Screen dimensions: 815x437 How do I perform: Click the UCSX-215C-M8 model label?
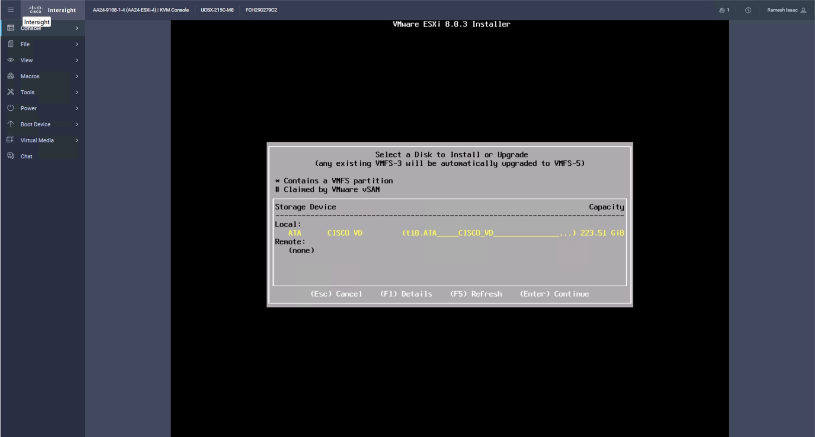click(217, 10)
